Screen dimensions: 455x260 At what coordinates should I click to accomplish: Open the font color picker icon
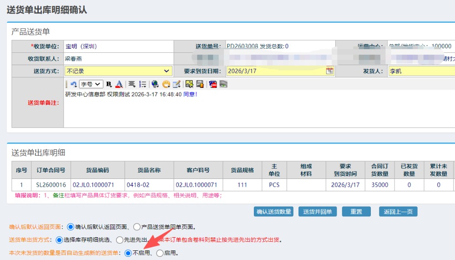119,84
